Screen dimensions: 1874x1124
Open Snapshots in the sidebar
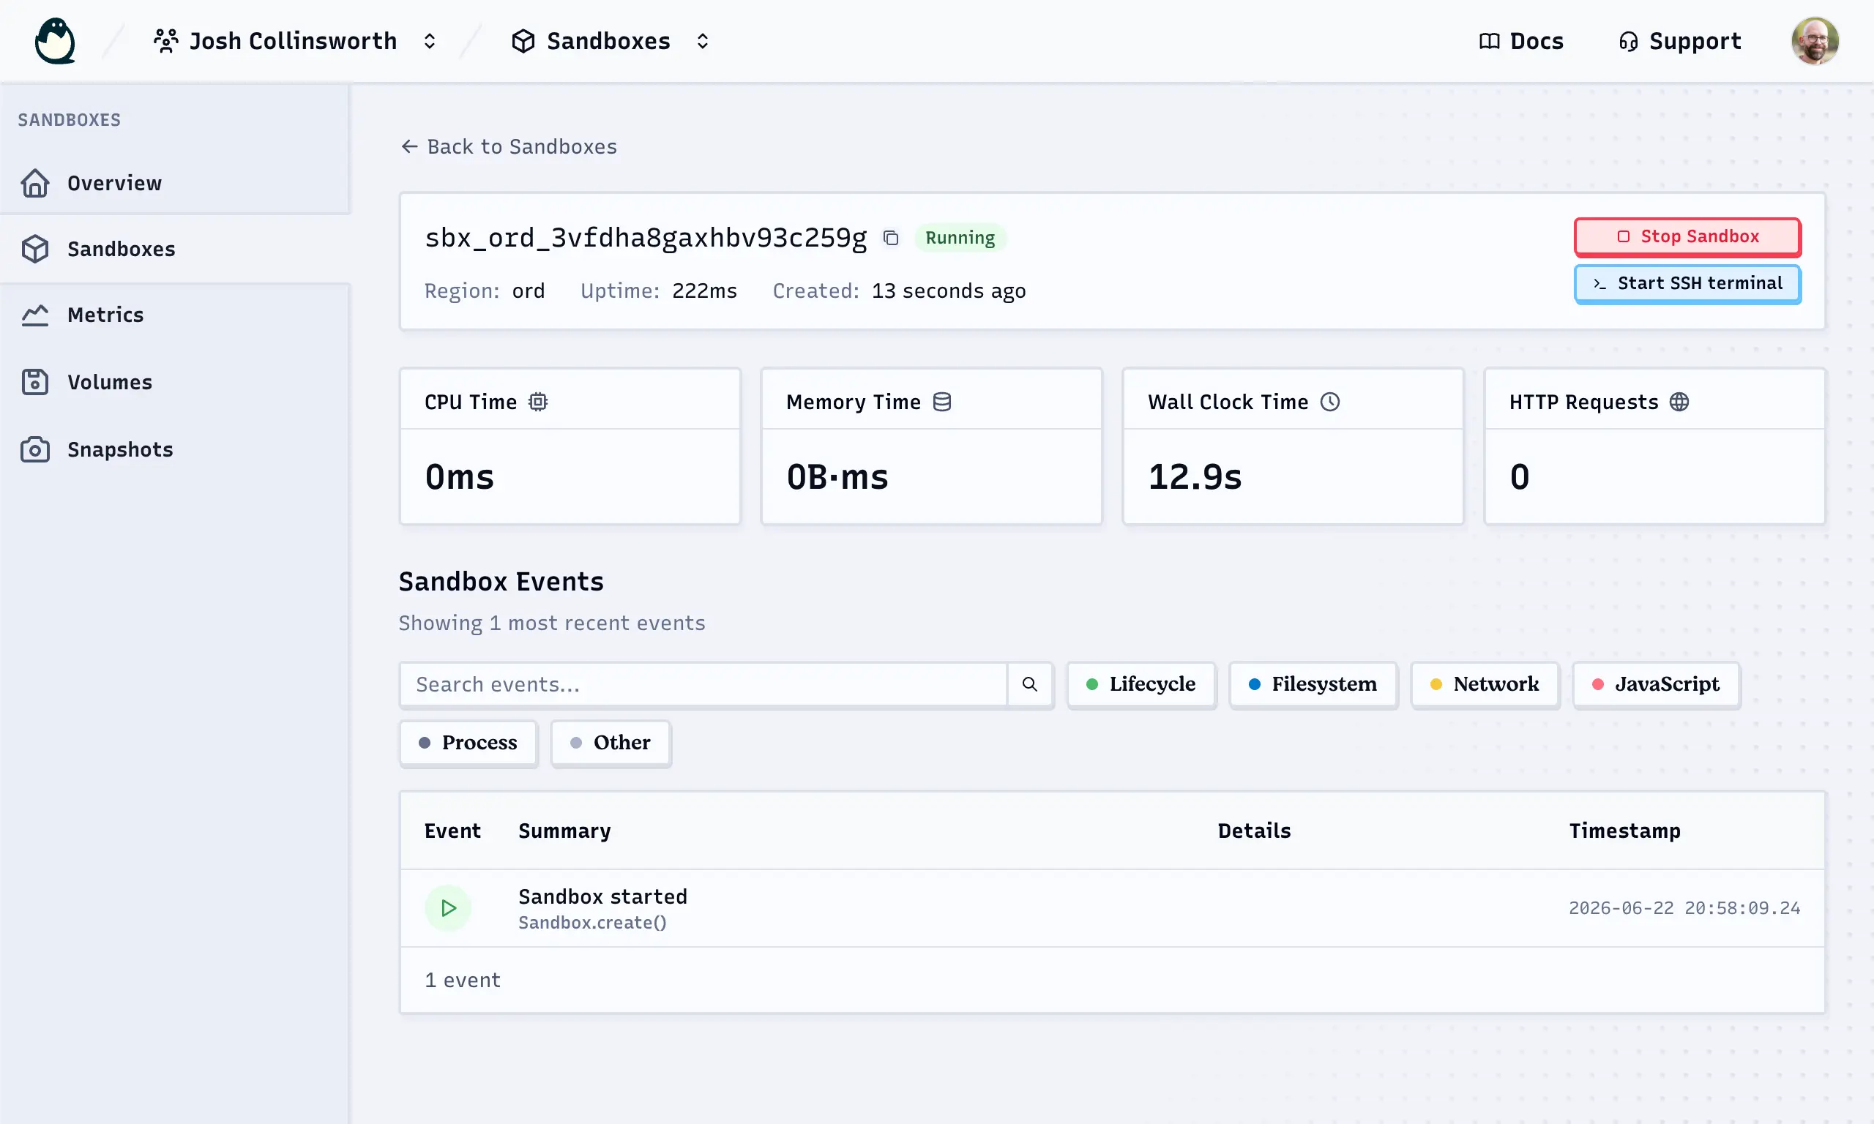[x=175, y=449]
